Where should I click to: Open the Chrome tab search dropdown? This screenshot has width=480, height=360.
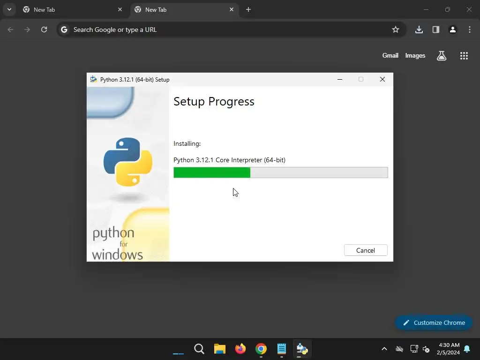click(9, 9)
